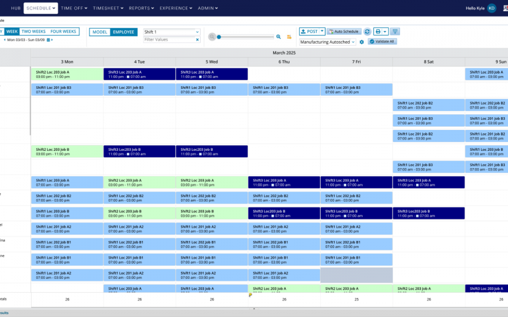Open the TIME OFF menu

pyautogui.click(x=74, y=8)
